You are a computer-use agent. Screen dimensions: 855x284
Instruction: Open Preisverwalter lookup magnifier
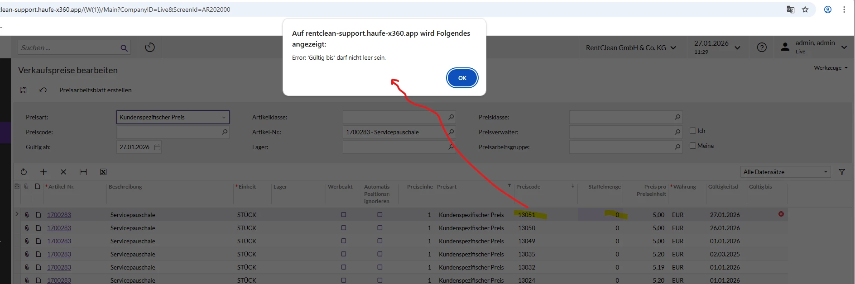coord(677,132)
